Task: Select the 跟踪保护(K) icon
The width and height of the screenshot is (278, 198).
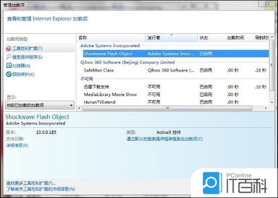Action: pyautogui.click(x=9, y=74)
